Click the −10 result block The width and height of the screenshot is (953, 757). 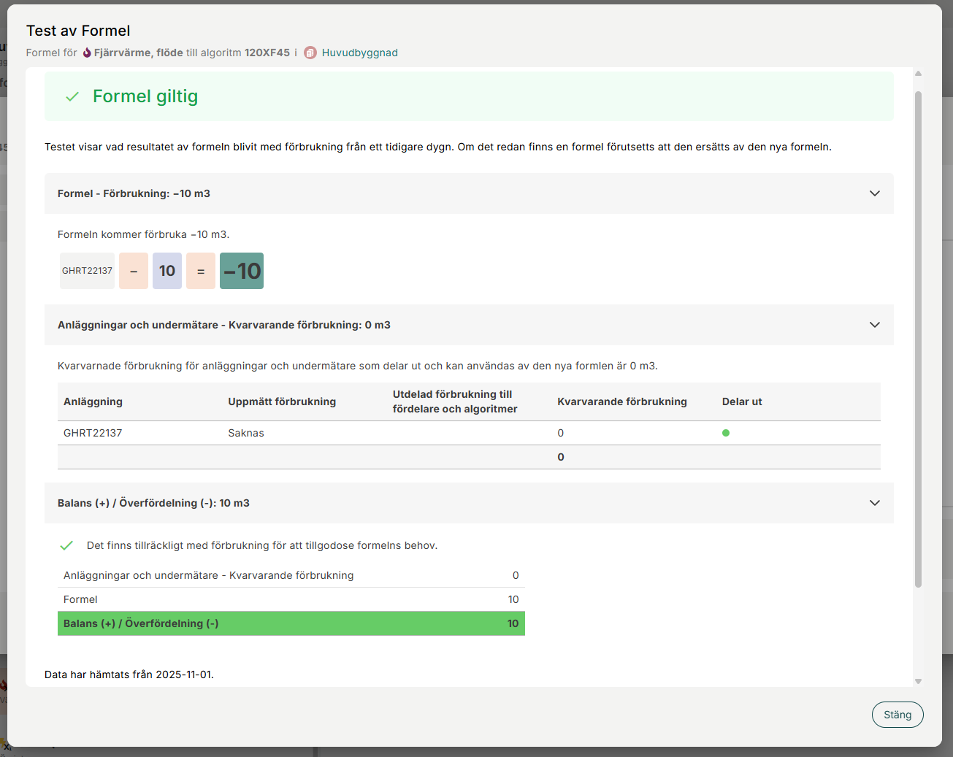tap(242, 271)
